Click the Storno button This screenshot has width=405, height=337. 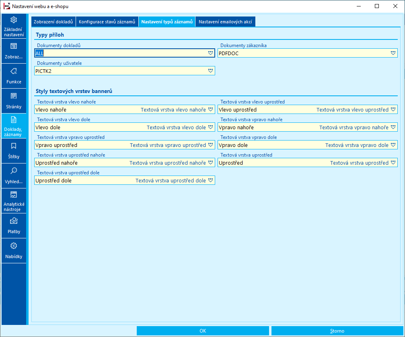337,331
